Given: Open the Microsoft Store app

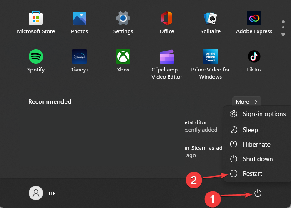Looking at the screenshot, I should click(x=36, y=23).
